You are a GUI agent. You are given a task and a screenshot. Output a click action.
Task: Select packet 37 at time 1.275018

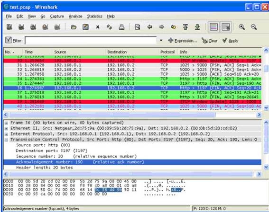pyautogui.click(x=132, y=93)
